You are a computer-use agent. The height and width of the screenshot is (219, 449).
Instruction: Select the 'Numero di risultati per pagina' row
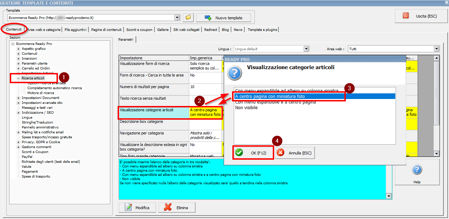(x=154, y=89)
